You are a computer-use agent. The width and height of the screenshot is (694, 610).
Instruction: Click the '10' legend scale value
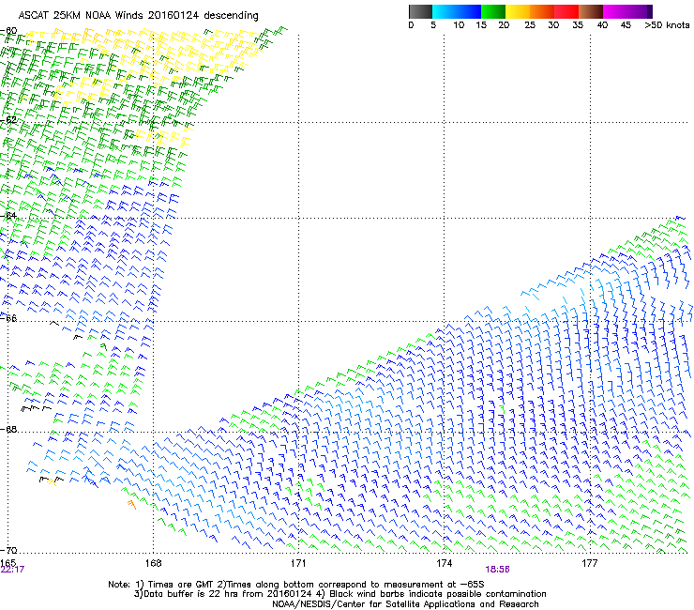(x=459, y=25)
